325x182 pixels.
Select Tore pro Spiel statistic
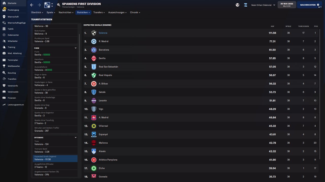coord(55,151)
